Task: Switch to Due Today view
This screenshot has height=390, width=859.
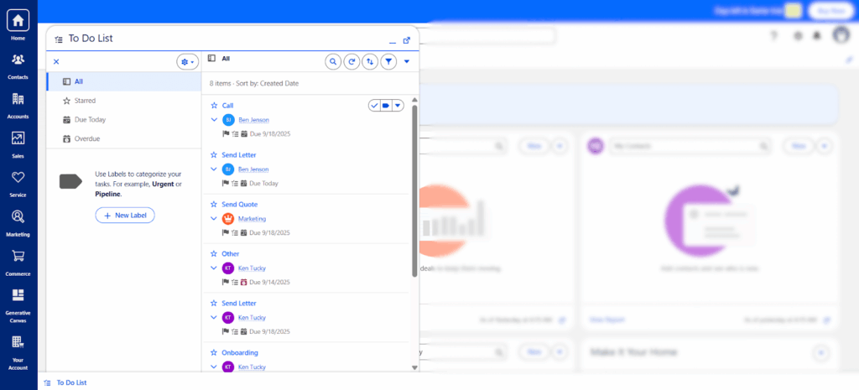Action: (x=90, y=120)
